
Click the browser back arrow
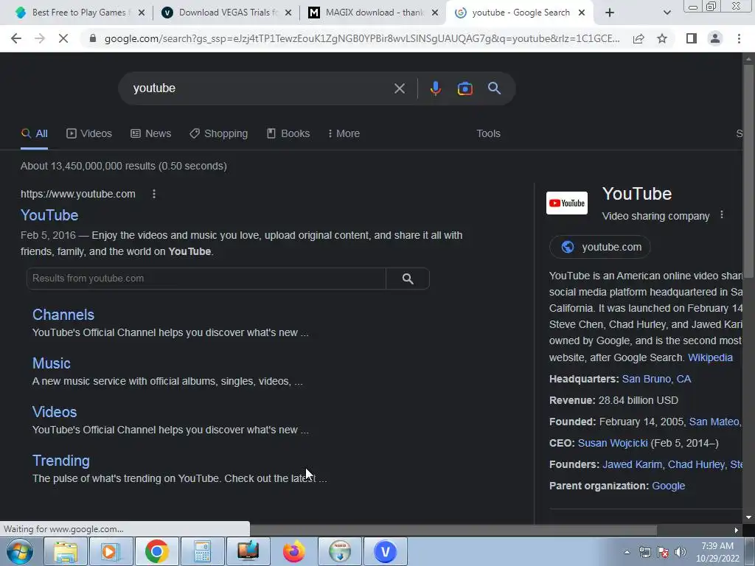point(16,38)
